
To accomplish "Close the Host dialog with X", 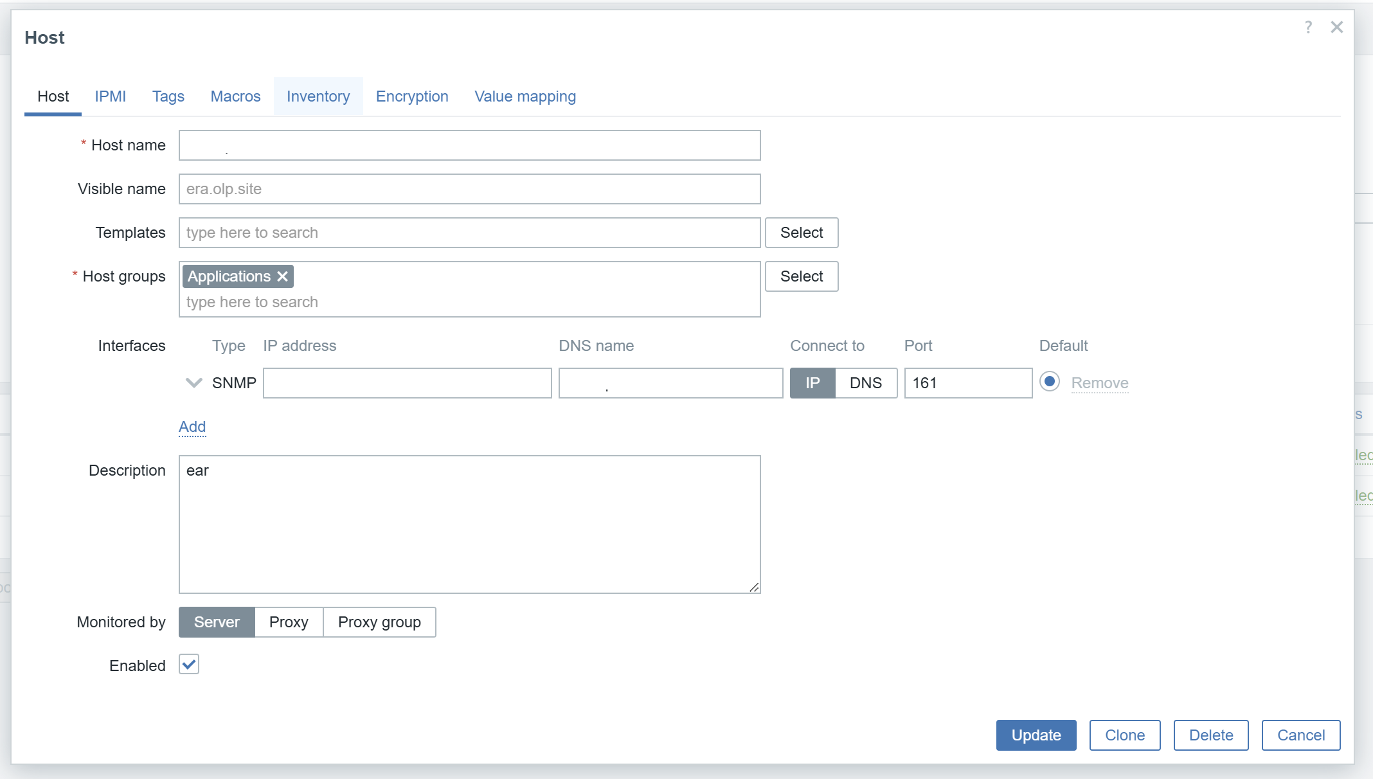I will point(1337,27).
